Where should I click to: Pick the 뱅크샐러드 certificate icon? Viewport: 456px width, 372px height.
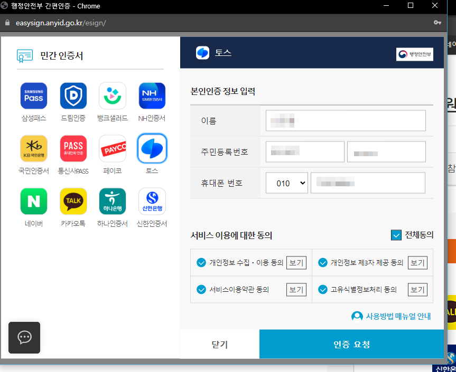(113, 96)
